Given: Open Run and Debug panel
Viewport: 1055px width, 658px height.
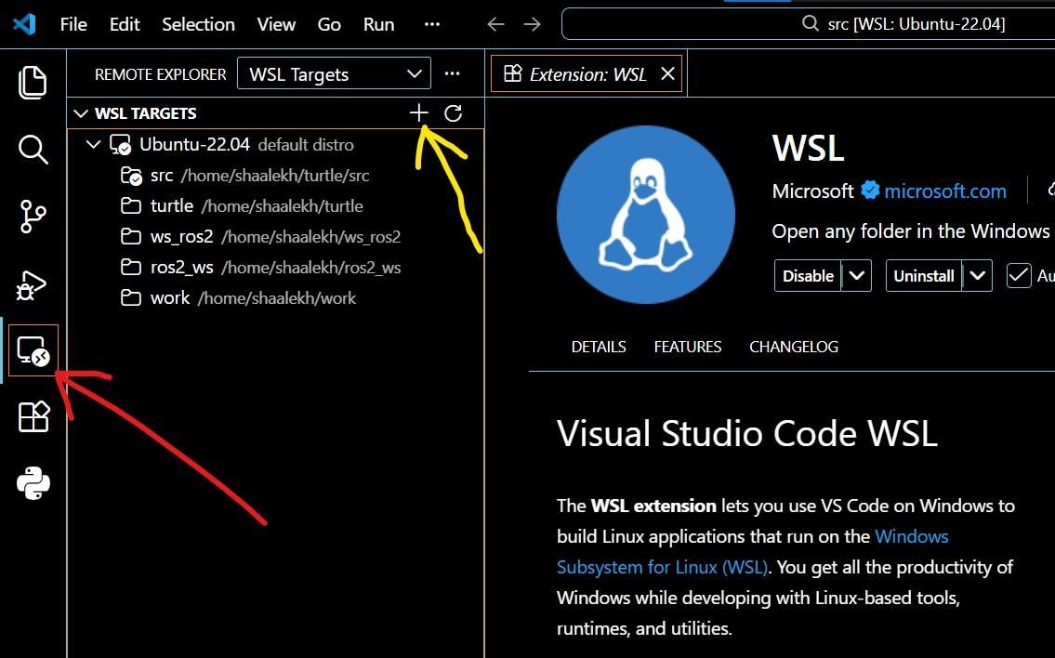Looking at the screenshot, I should 33,283.
